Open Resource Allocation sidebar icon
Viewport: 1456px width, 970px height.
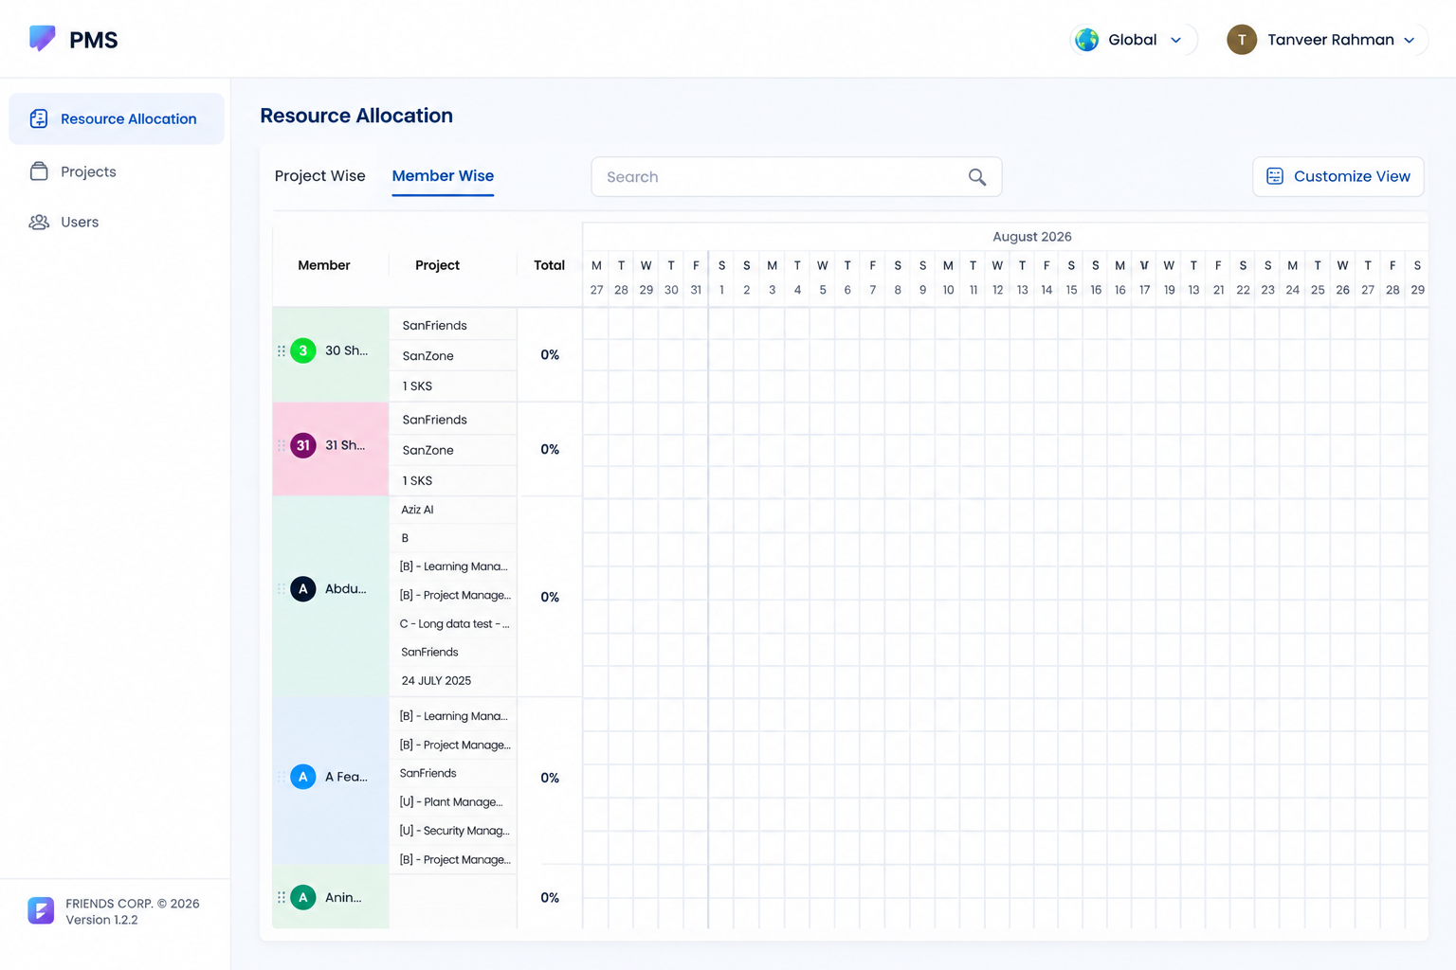coord(39,118)
